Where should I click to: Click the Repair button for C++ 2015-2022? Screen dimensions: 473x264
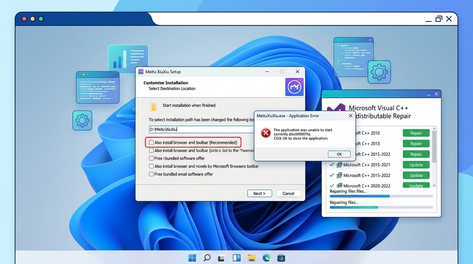[x=416, y=154]
